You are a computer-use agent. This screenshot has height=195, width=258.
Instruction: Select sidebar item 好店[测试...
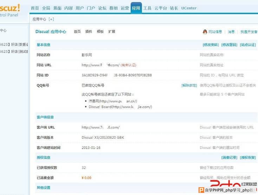coord(14,52)
